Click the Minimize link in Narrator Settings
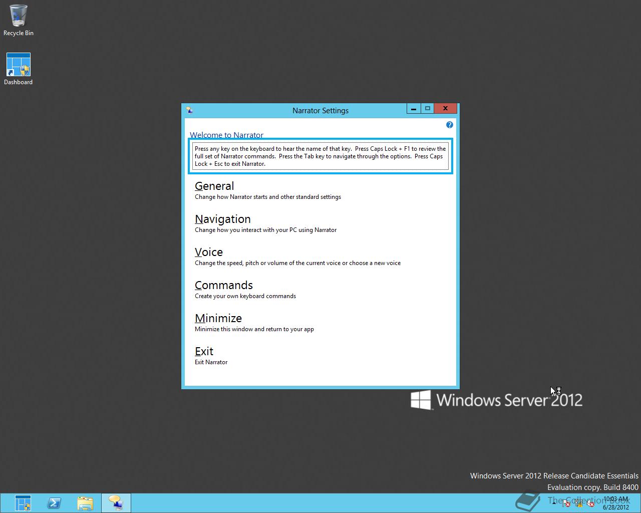Viewport: 641px width, 513px height. coord(218,318)
